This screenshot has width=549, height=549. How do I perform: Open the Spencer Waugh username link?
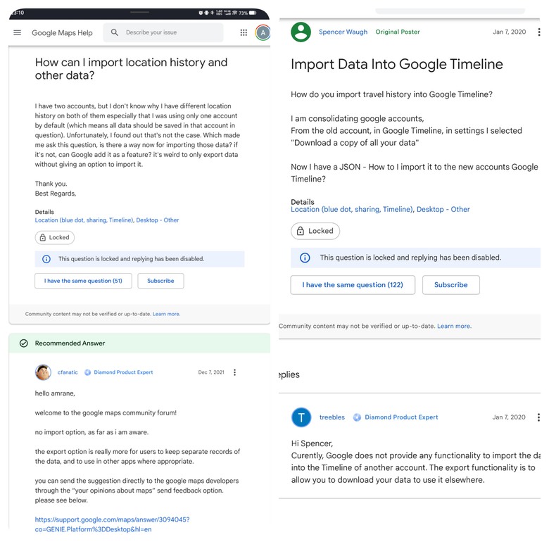(343, 32)
